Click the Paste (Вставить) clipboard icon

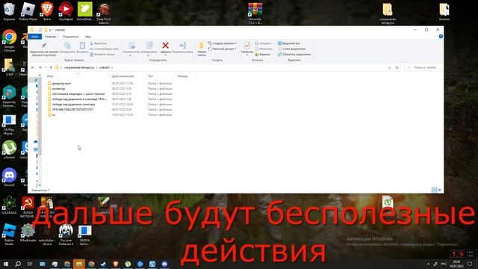pos(82,46)
